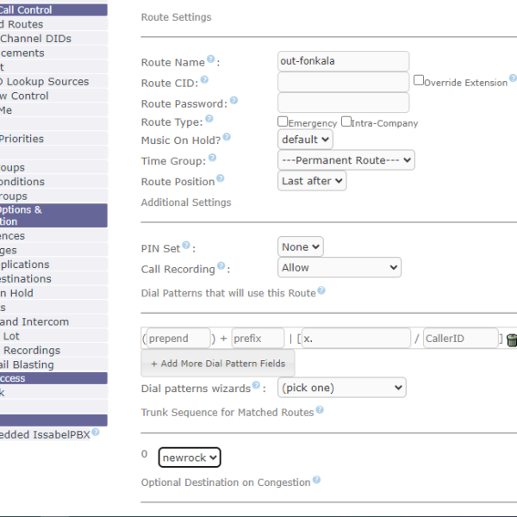Toggle the Intra-Company checkbox
The image size is (517, 517).
point(346,121)
